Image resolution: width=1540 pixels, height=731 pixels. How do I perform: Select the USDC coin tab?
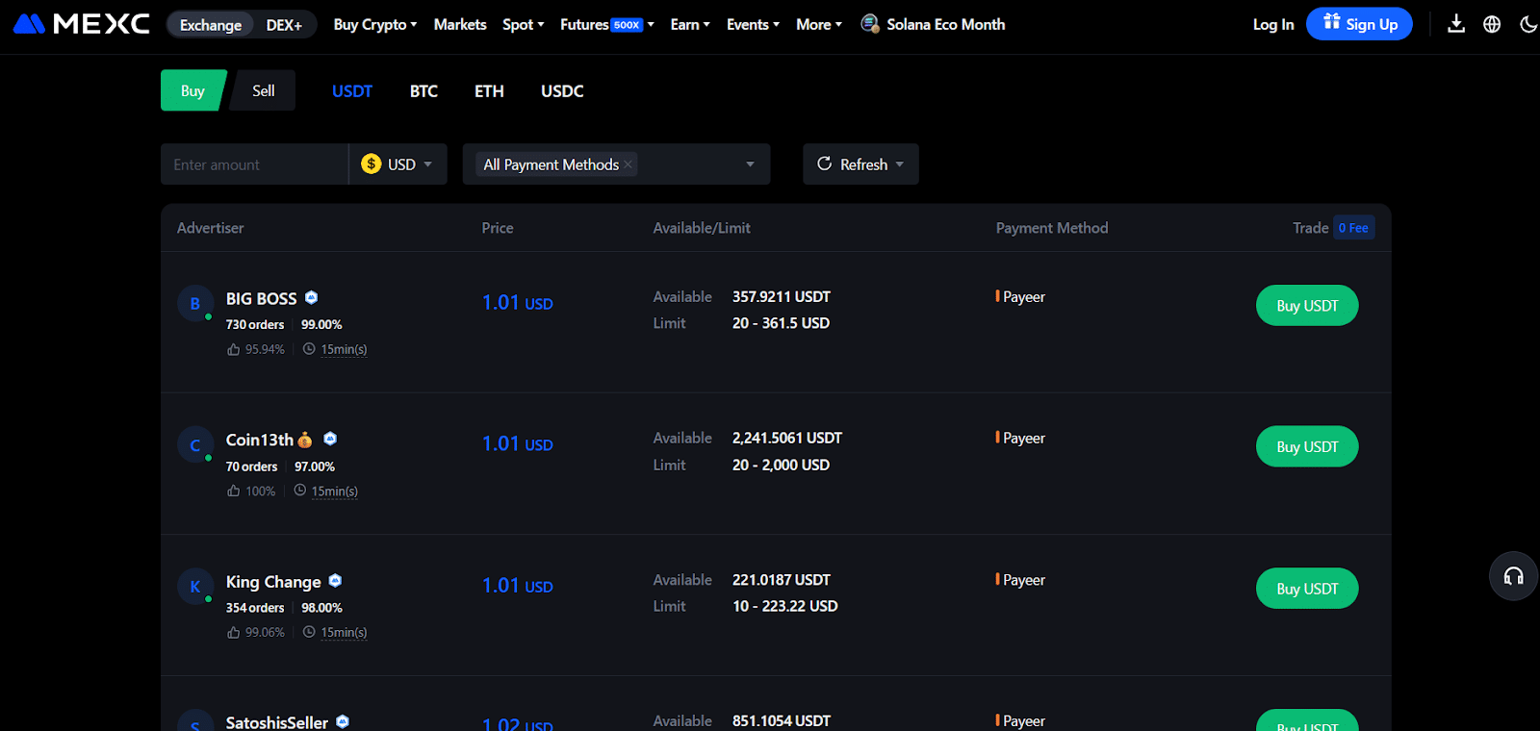(562, 90)
